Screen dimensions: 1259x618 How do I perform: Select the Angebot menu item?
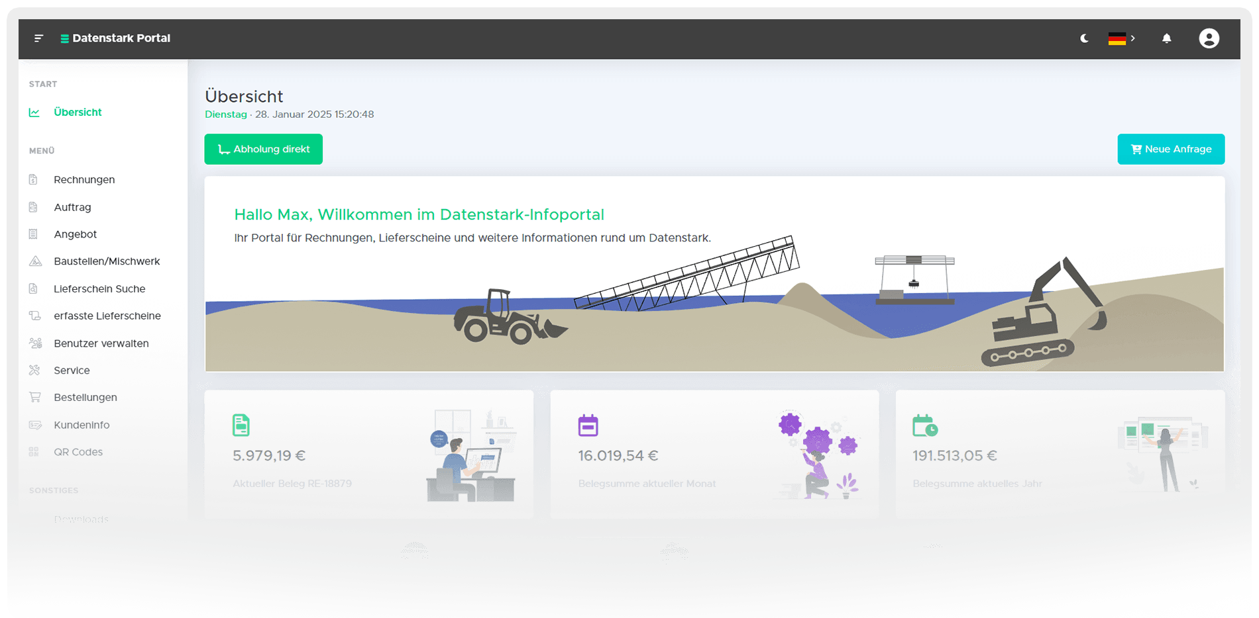coord(75,234)
